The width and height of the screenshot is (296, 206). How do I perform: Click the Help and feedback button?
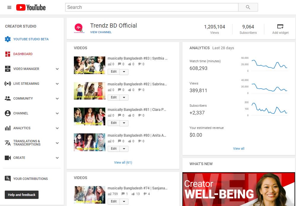[22, 195]
